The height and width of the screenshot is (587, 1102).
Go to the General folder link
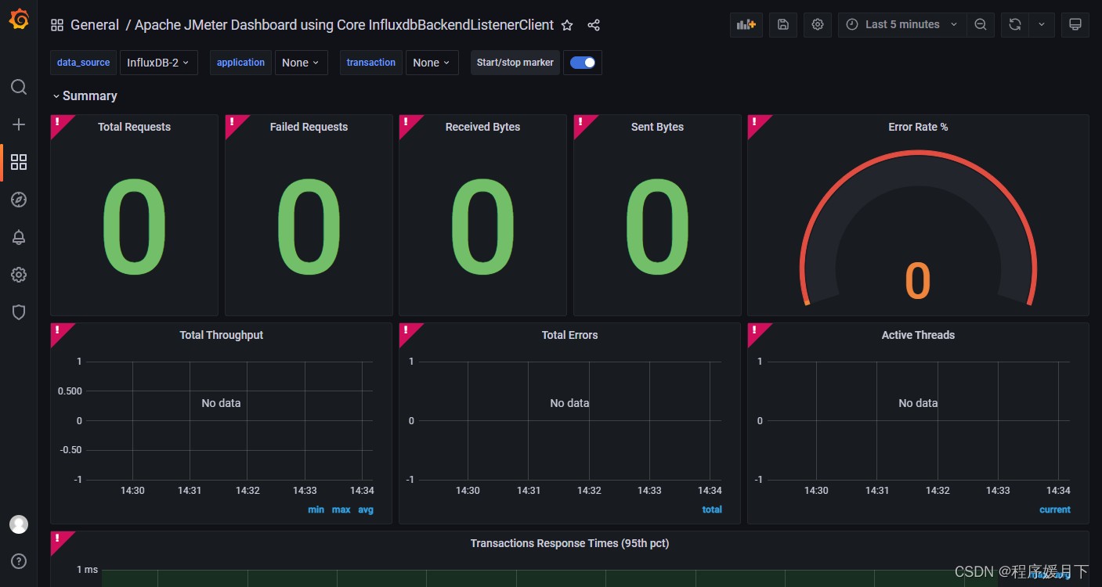click(95, 25)
